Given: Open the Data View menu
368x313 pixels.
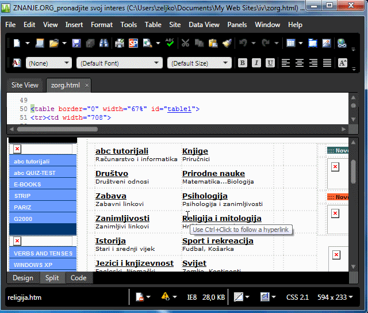Looking at the screenshot, I should (x=204, y=25).
